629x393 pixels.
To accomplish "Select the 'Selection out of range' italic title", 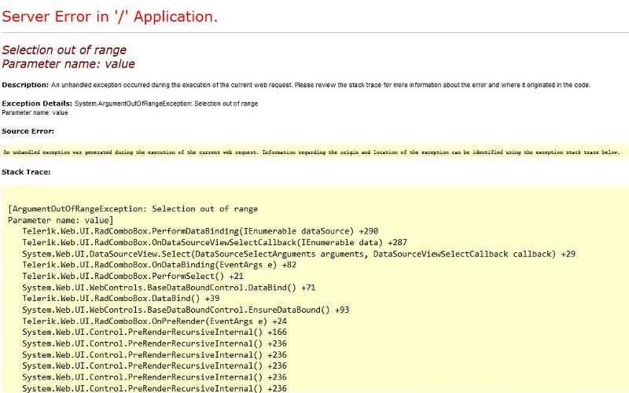I will [64, 50].
